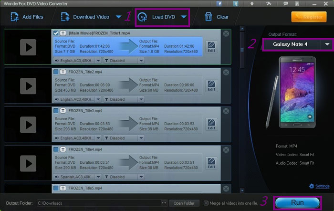Click the T rename icon for FROZEN_Title3.mp4
The image size is (334, 211).
click(63, 111)
